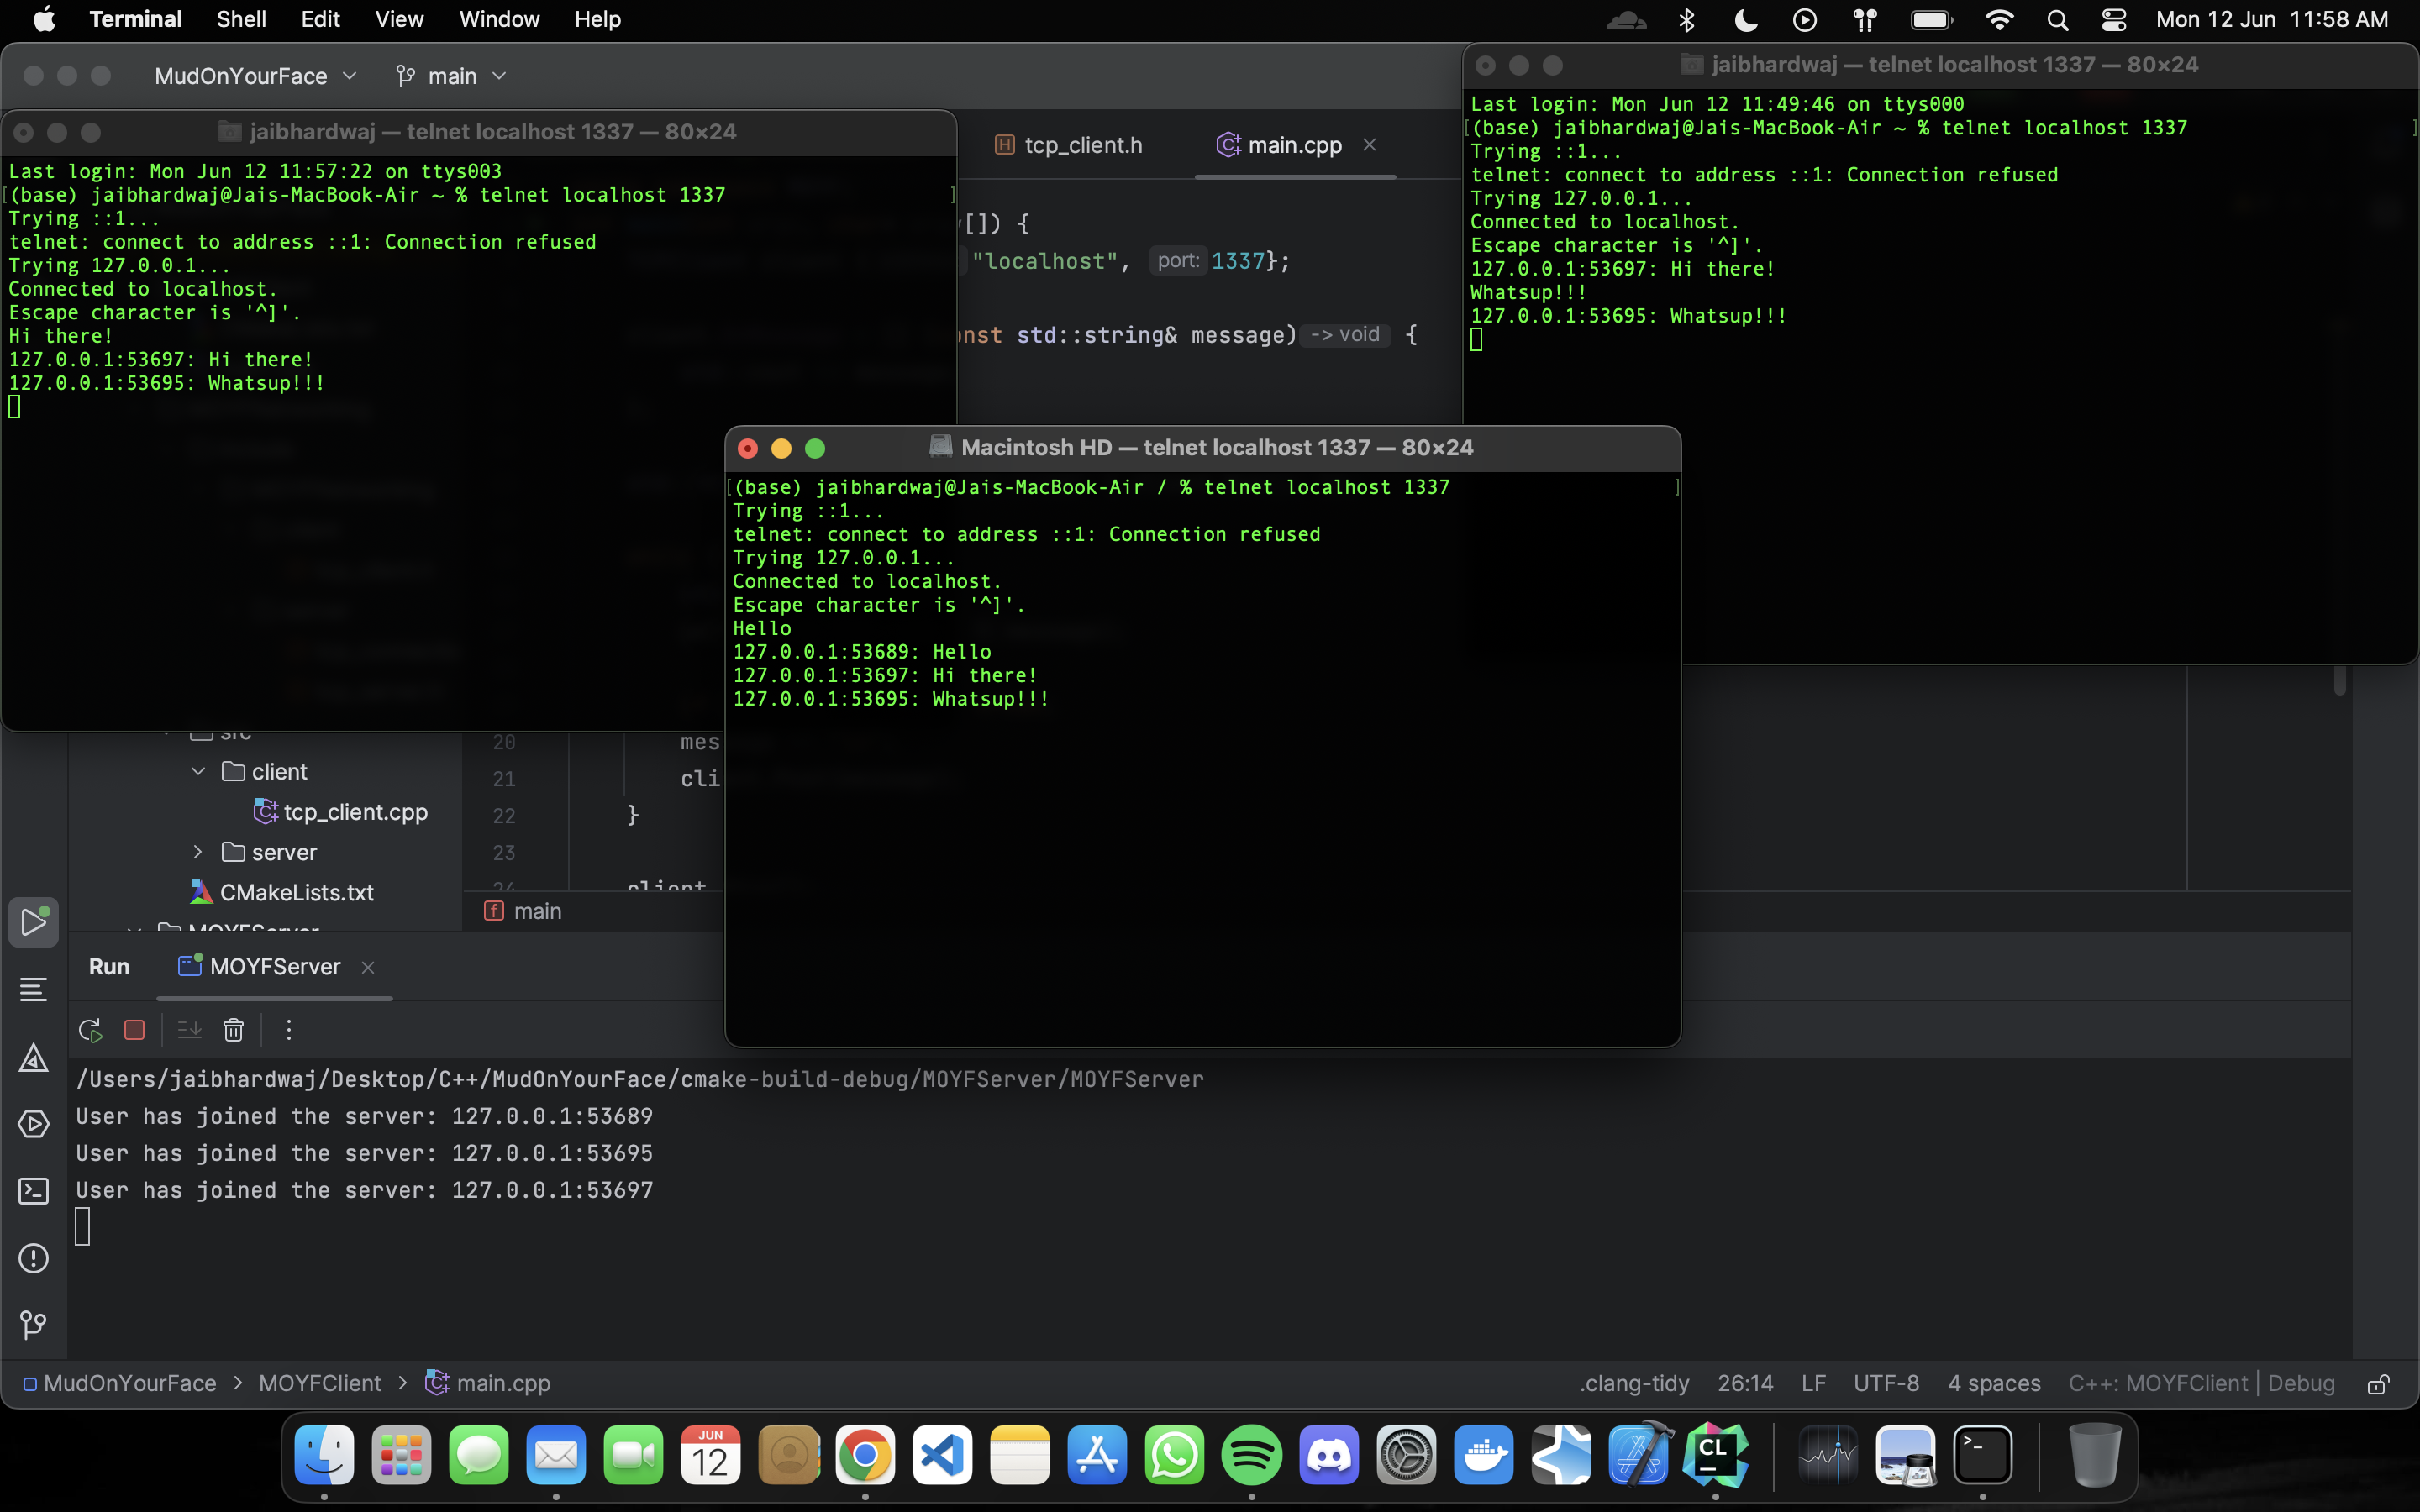Expand the server folder in the project tree
The image size is (2420, 1512).
coord(198,852)
